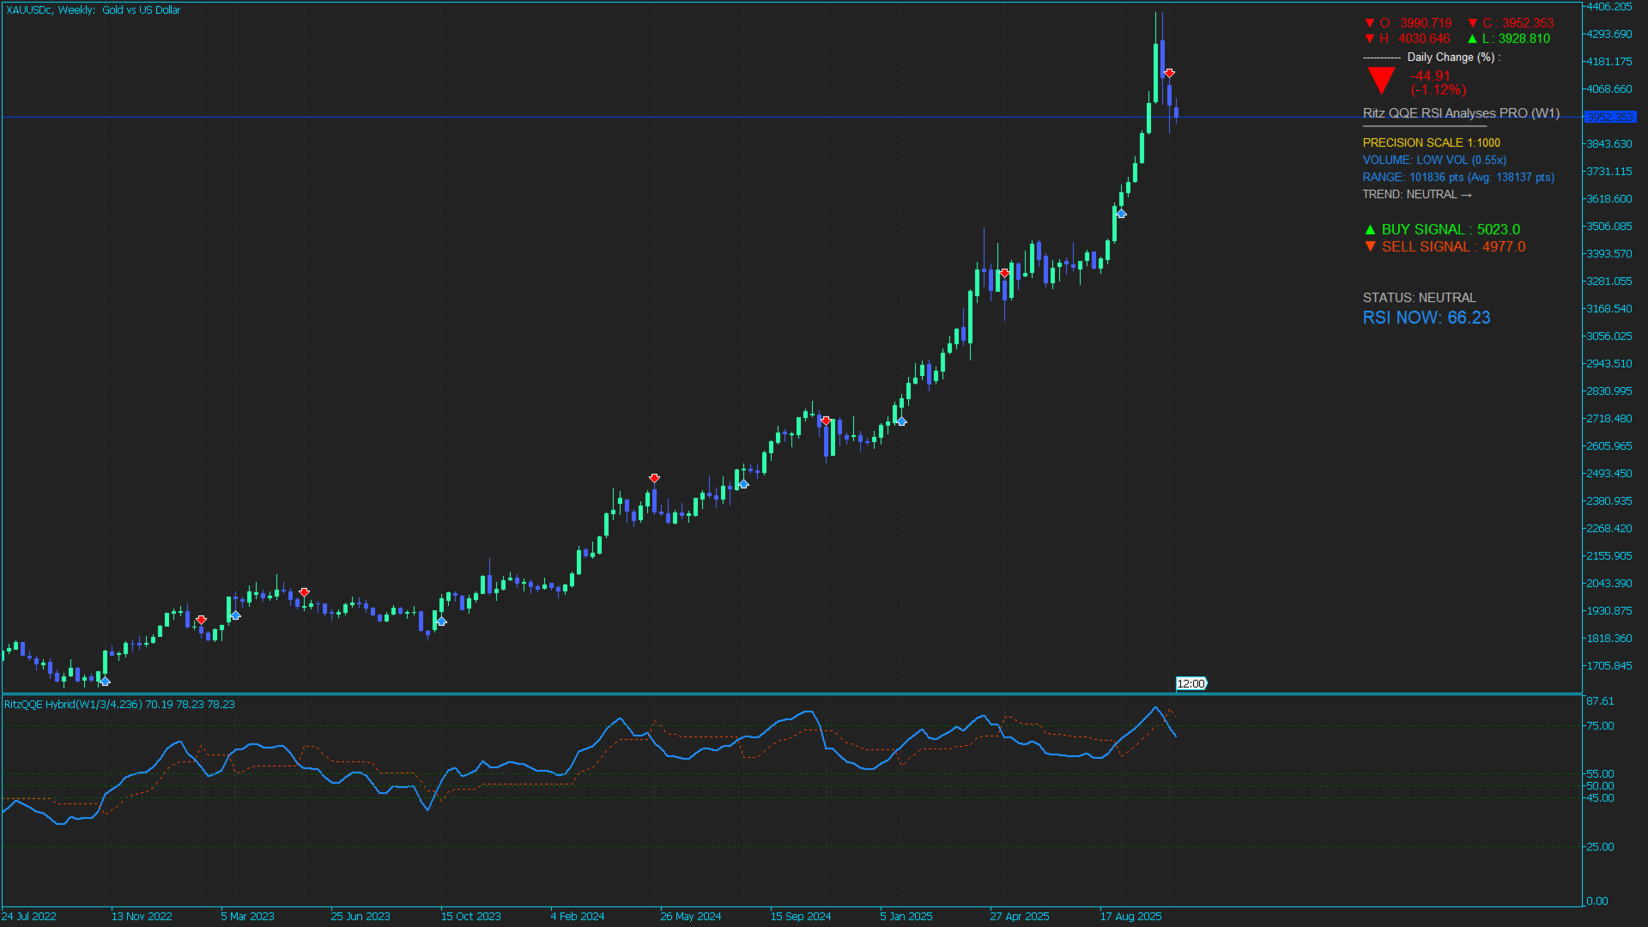Click the red sell arrow near the chart peak
This screenshot has height=927, width=1648.
[1169, 73]
